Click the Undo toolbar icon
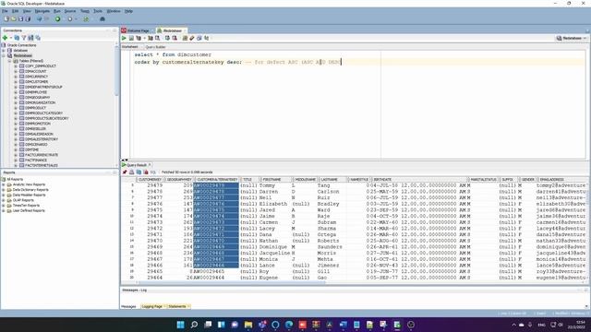The height and width of the screenshot is (332, 591). point(39,18)
